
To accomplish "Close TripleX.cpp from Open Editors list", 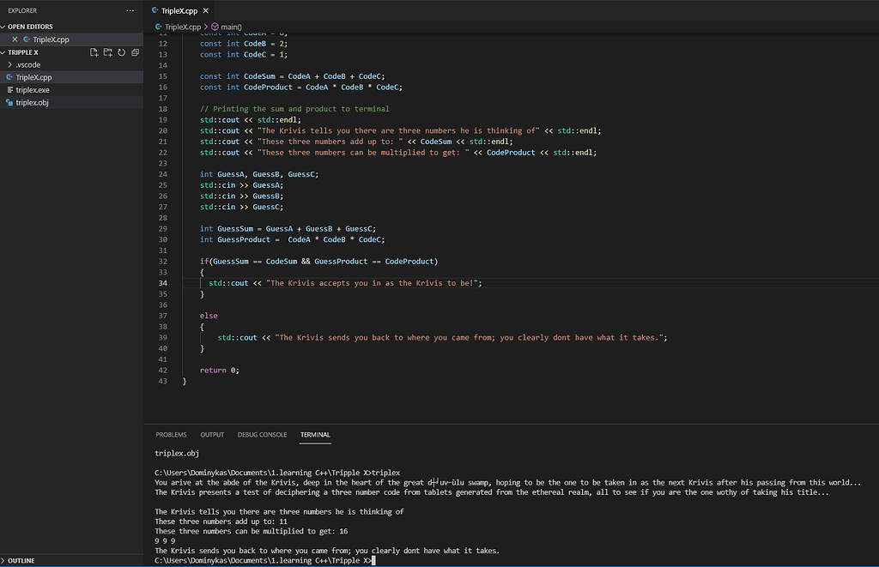I will (x=15, y=39).
